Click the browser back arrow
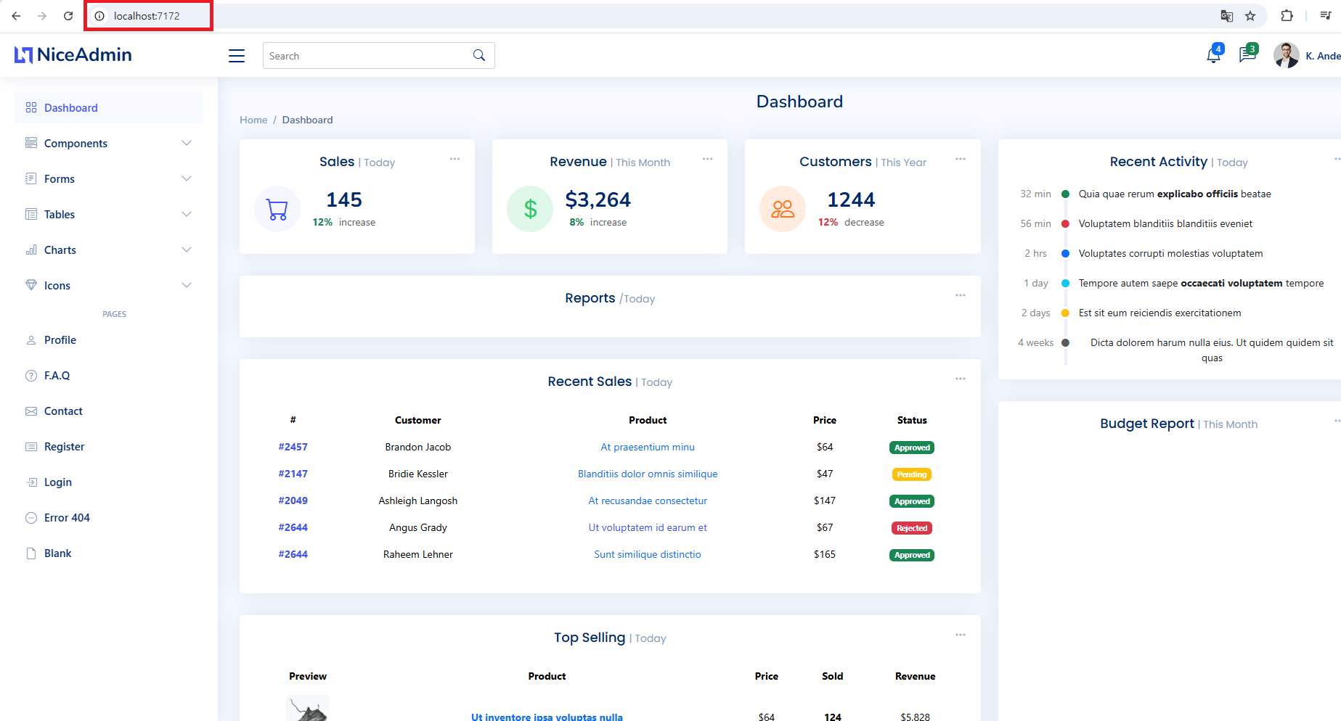Image resolution: width=1341 pixels, height=721 pixels. pyautogui.click(x=16, y=16)
